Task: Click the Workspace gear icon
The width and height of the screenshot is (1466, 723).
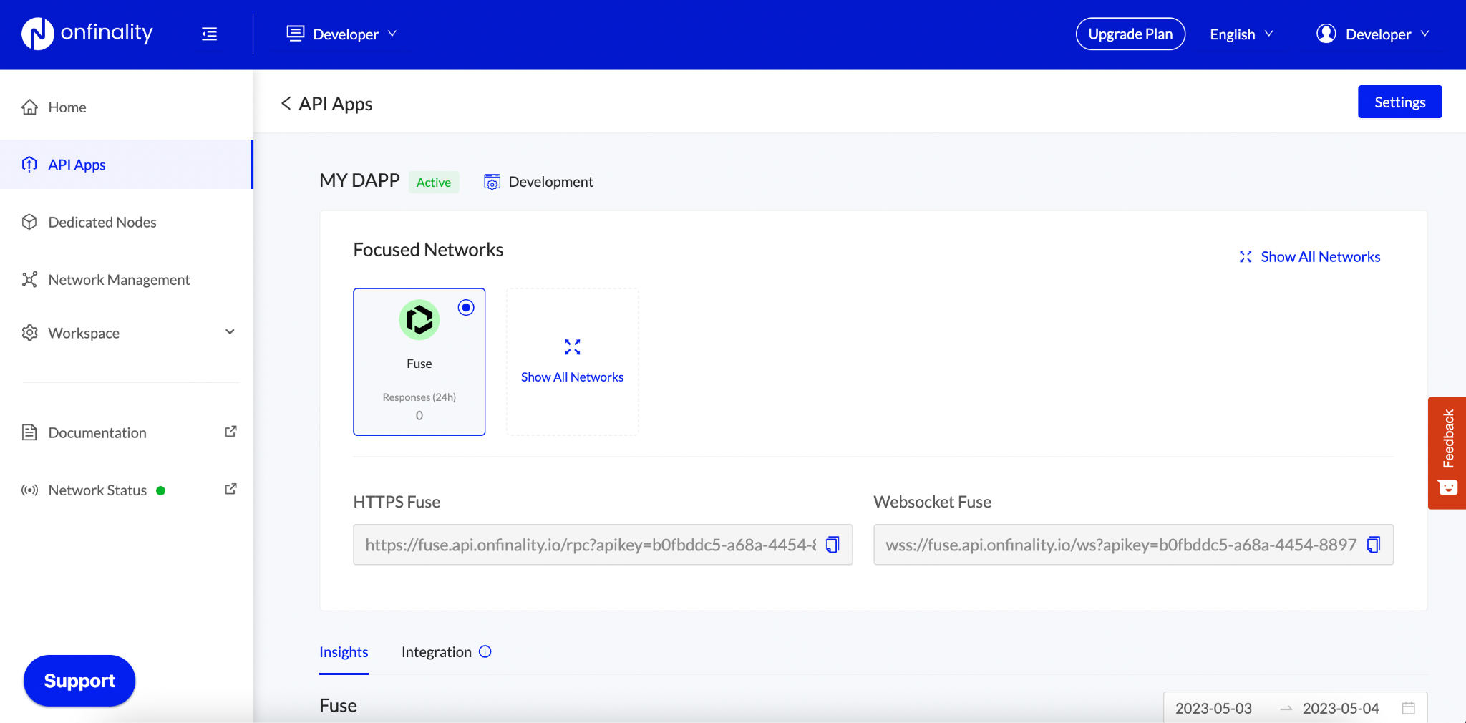Action: pyautogui.click(x=29, y=333)
